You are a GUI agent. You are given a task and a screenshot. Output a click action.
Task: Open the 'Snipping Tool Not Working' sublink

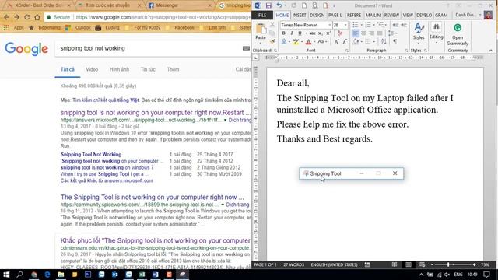91,154
